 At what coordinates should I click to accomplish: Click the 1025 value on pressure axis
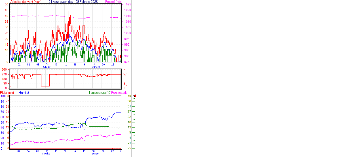click(x=128, y=5)
